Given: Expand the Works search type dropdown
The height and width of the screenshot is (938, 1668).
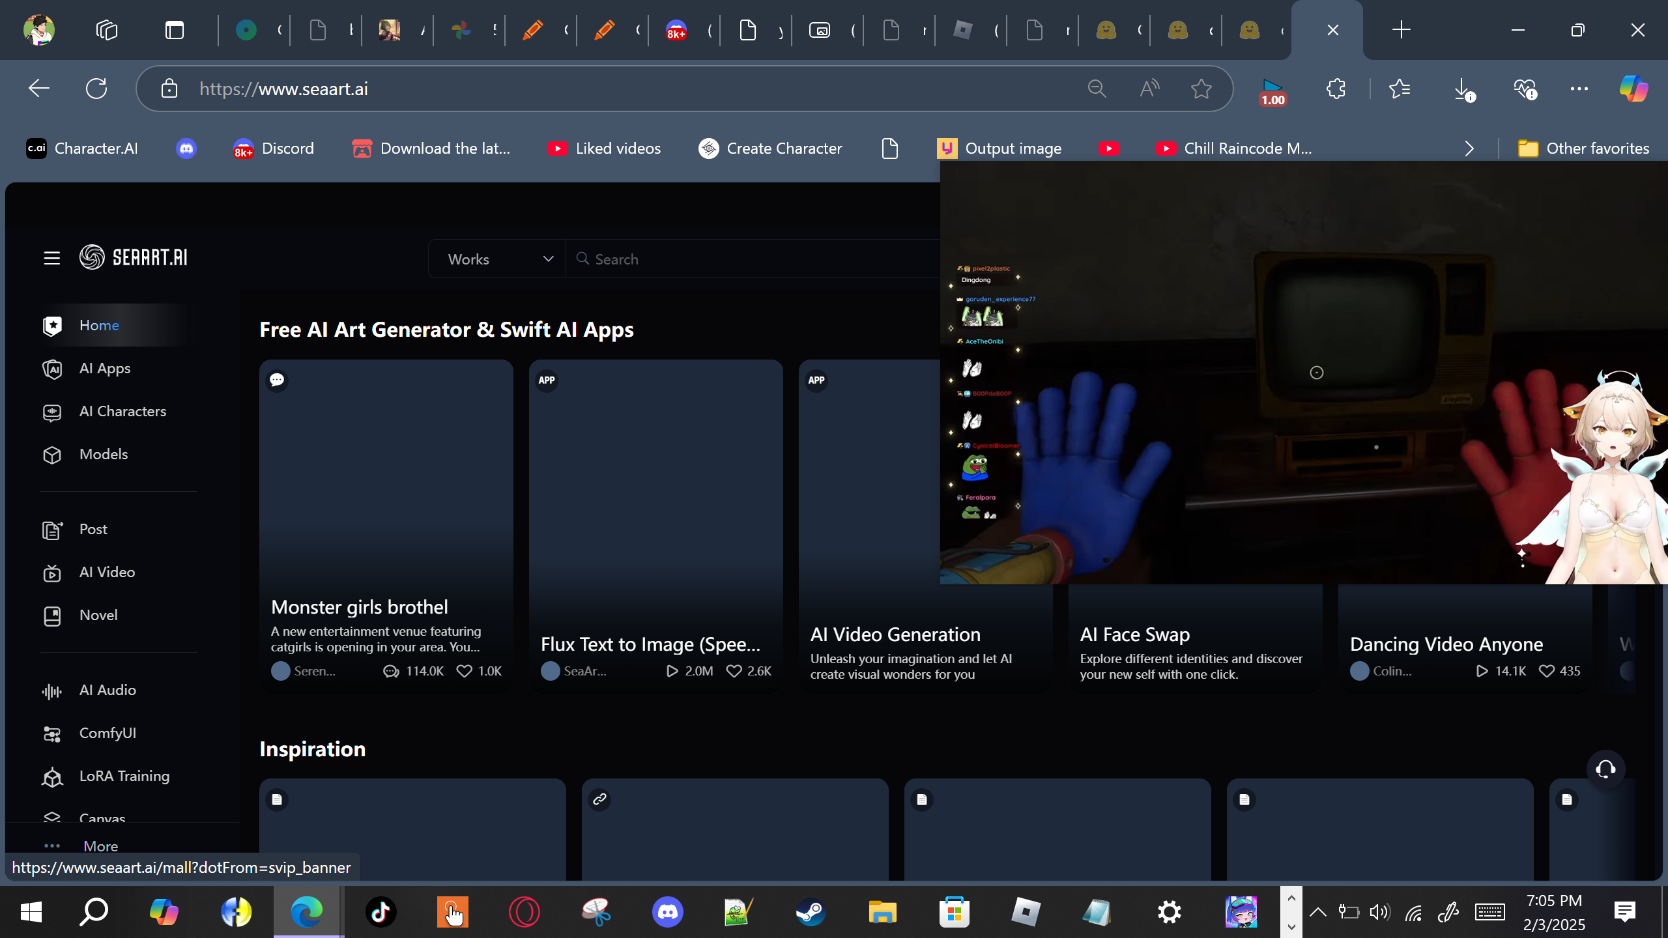Looking at the screenshot, I should tap(497, 259).
